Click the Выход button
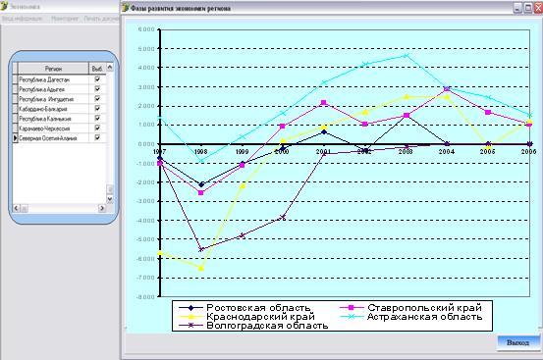This screenshot has height=360, width=543. [x=518, y=342]
